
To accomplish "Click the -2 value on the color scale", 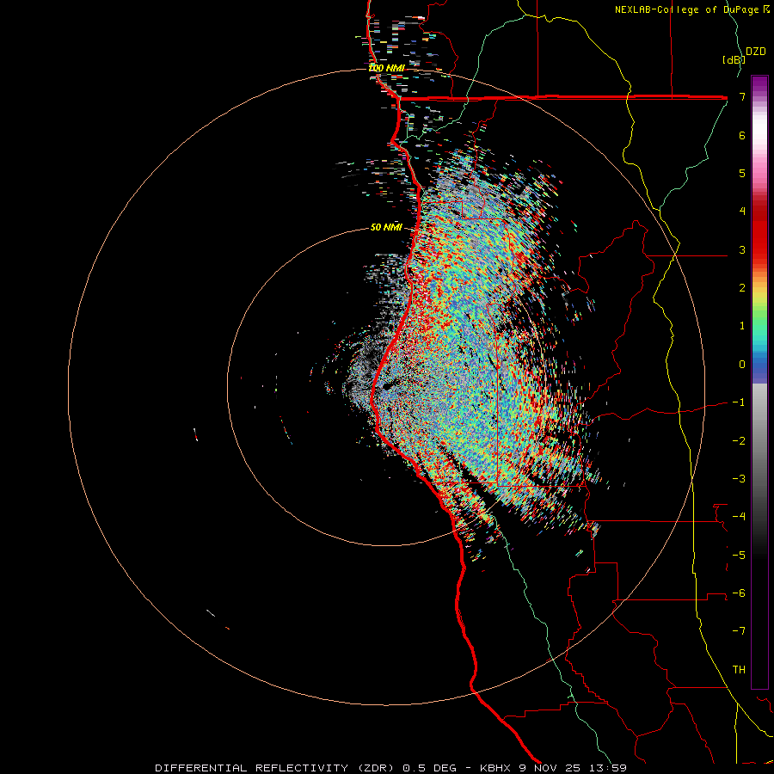I will click(x=739, y=441).
